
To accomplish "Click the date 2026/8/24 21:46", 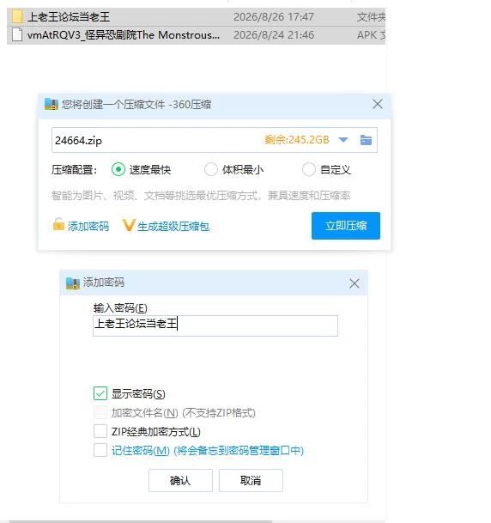I will [274, 34].
